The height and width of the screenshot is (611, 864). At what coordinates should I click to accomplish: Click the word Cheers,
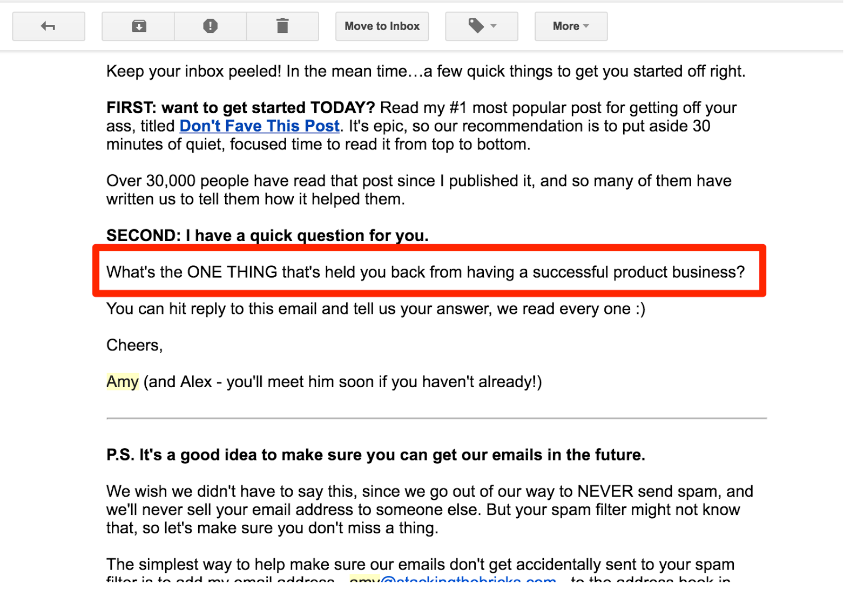point(134,345)
